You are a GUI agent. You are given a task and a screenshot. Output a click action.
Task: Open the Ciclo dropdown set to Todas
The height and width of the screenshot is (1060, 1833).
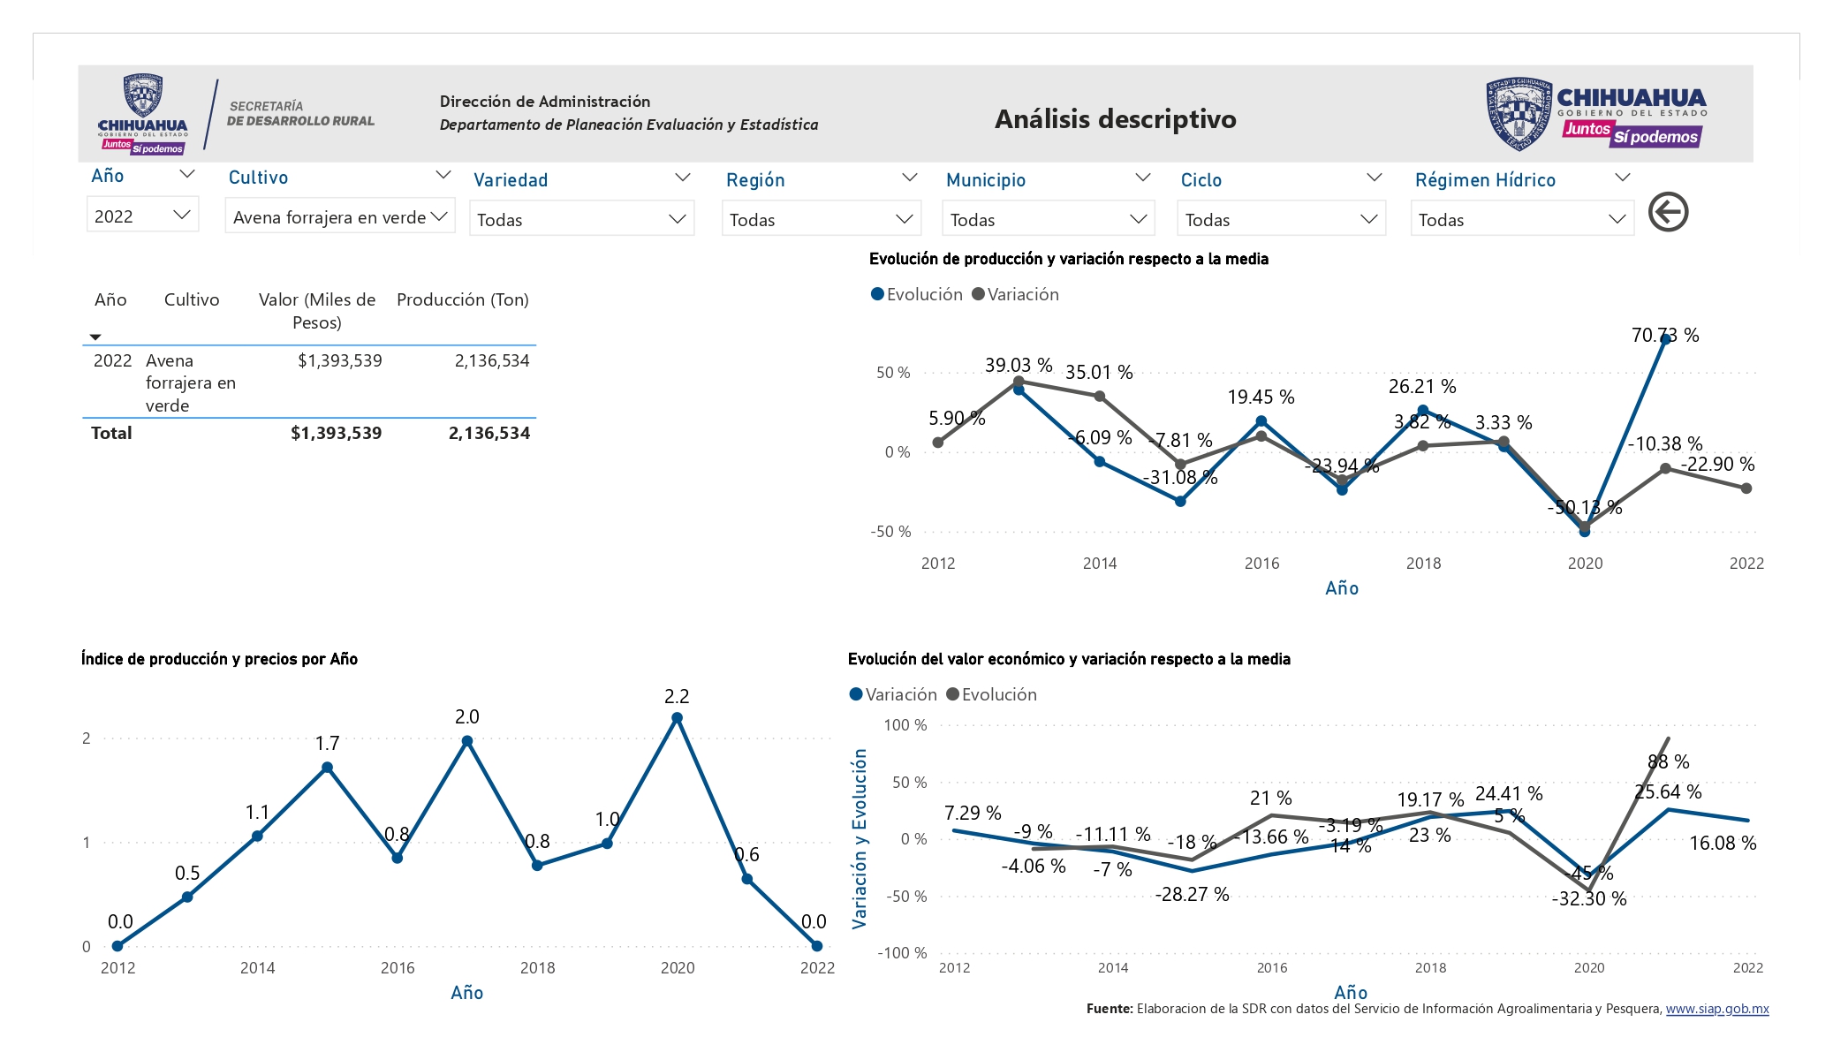pos(1281,219)
